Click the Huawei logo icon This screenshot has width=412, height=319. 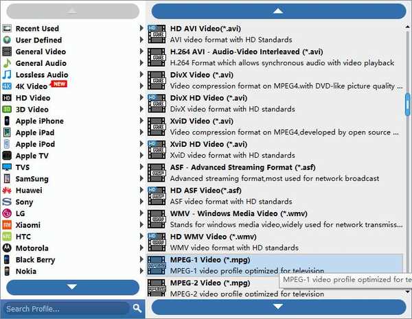(7, 190)
